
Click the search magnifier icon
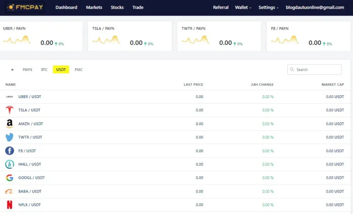292,69
